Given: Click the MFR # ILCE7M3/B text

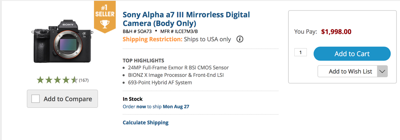Looking at the screenshot, I should pos(179,31).
